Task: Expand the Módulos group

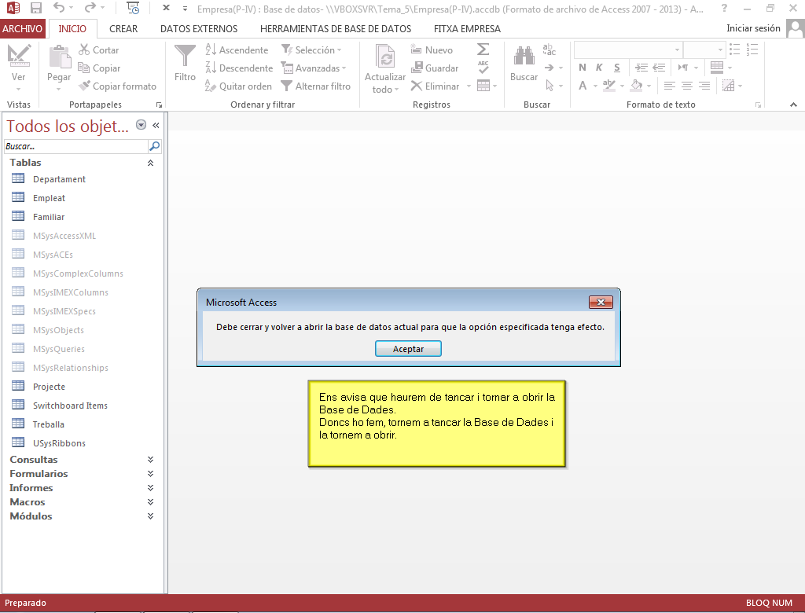Action: point(150,516)
